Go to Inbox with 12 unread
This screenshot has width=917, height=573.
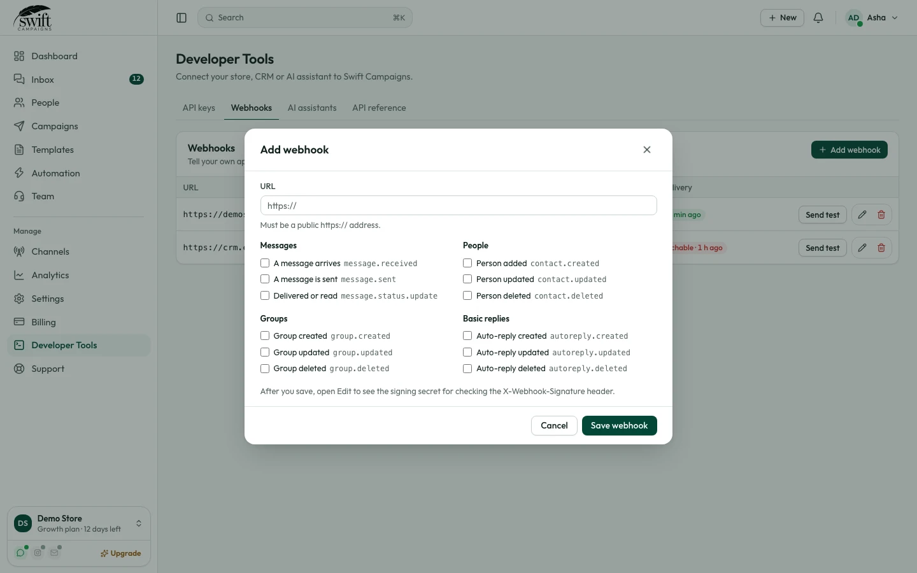(x=79, y=80)
